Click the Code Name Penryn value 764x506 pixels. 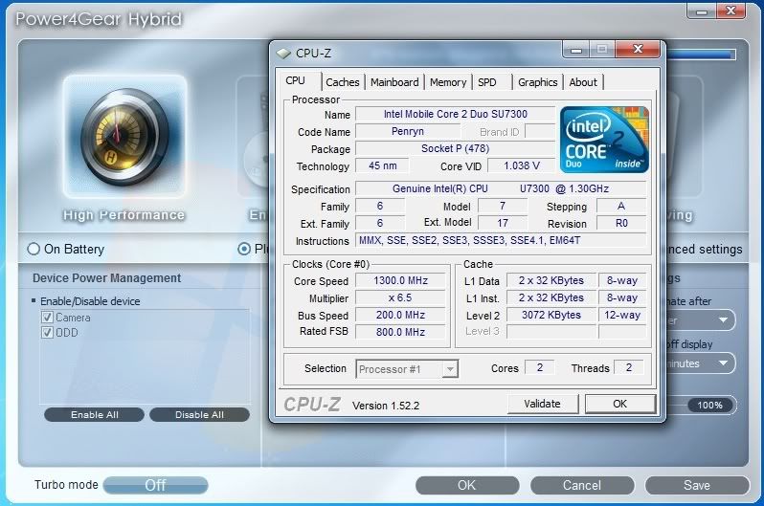pos(408,131)
